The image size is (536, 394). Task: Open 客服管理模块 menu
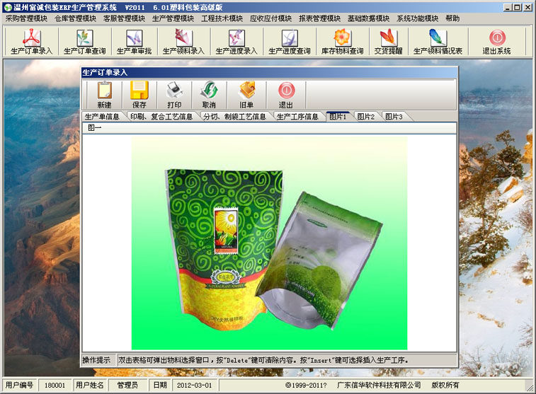(124, 18)
